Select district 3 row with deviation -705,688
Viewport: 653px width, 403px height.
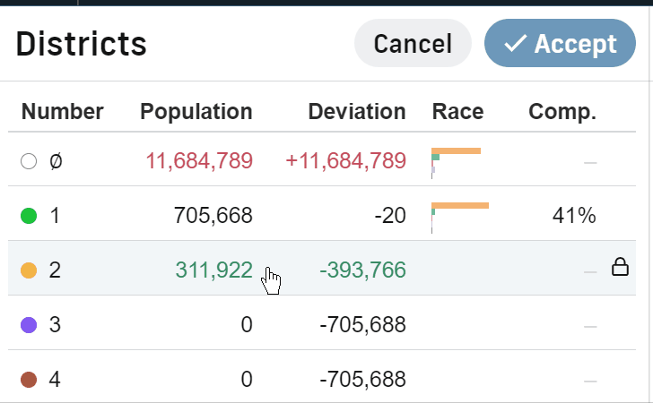[322, 323]
